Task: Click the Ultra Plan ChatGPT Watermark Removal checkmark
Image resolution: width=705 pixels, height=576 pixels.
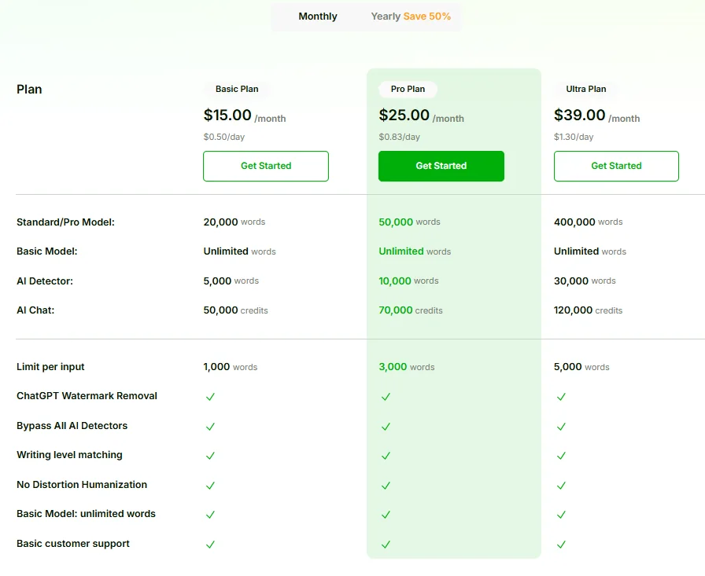Action: tap(561, 397)
